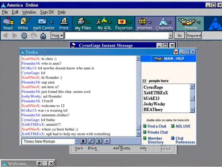
Task: Stop loading with the X circle button
Action: tap(24, 35)
